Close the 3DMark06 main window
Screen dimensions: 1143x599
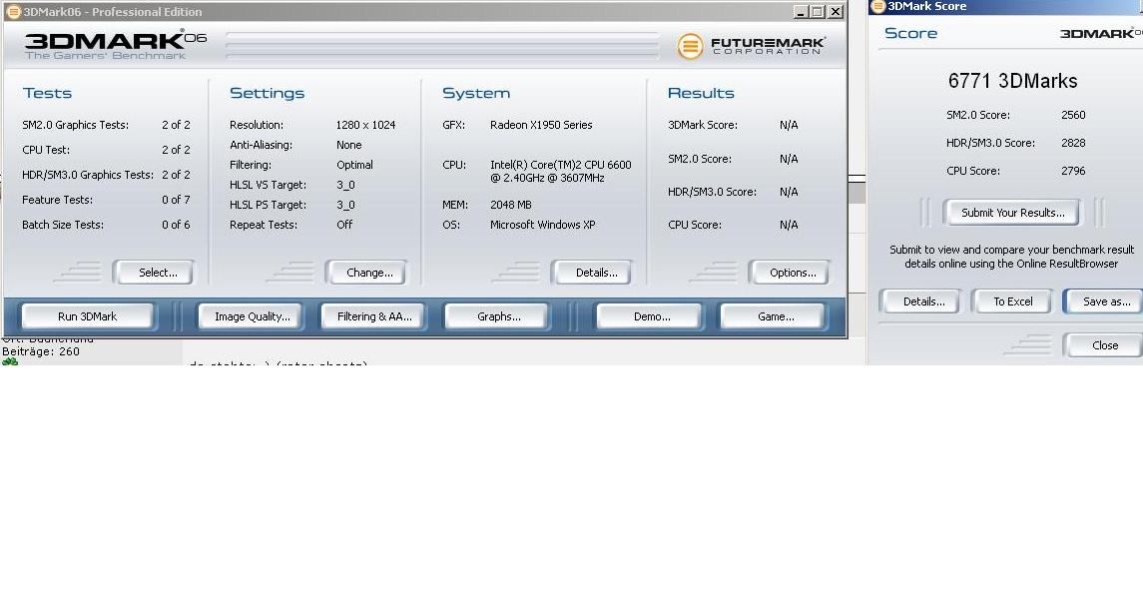836,12
